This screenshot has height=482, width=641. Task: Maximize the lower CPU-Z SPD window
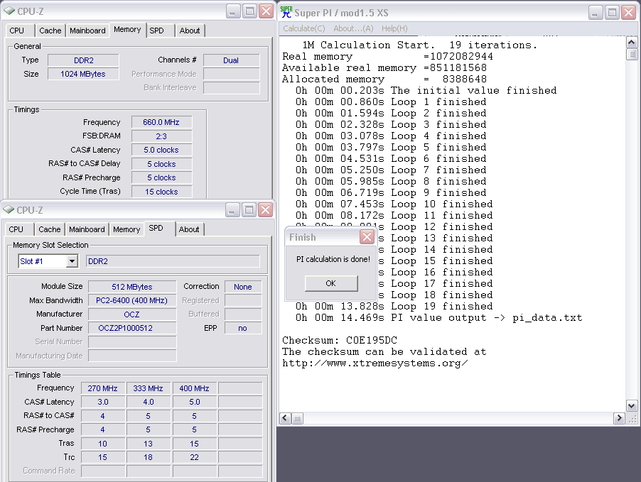point(249,210)
